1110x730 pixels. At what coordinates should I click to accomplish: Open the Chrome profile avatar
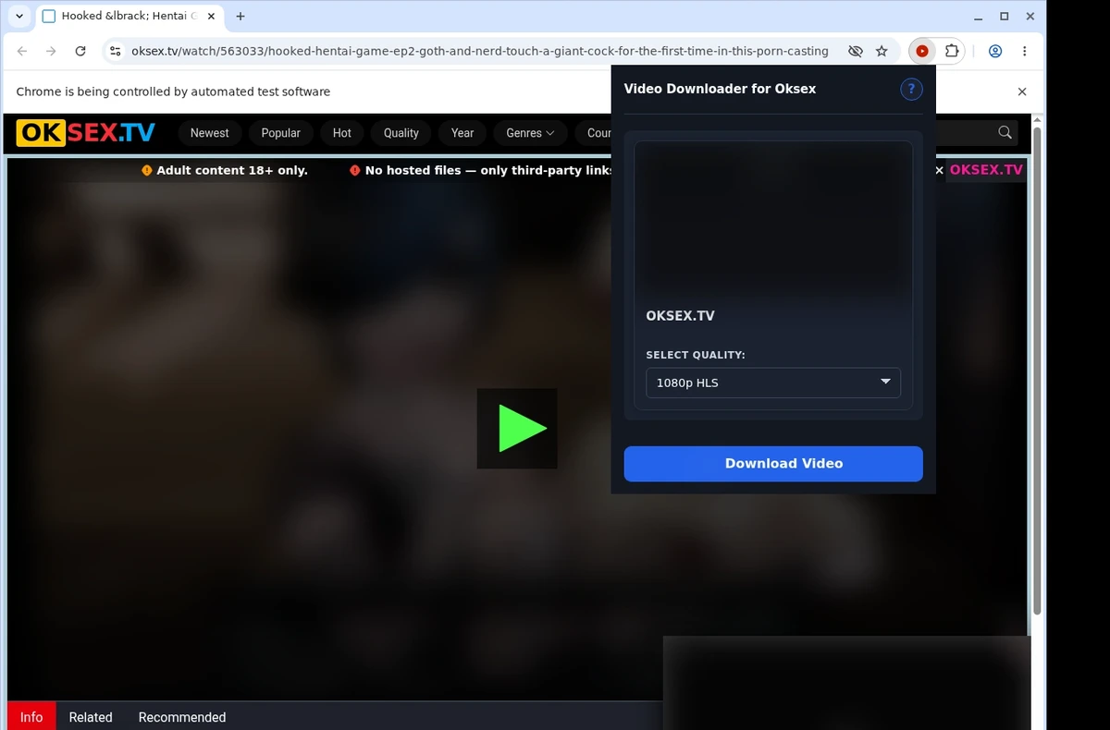tap(995, 52)
